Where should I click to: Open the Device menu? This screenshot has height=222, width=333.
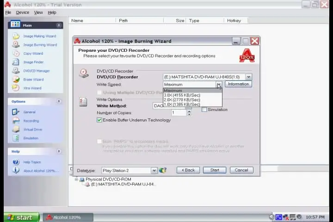pyautogui.click(x=23, y=12)
